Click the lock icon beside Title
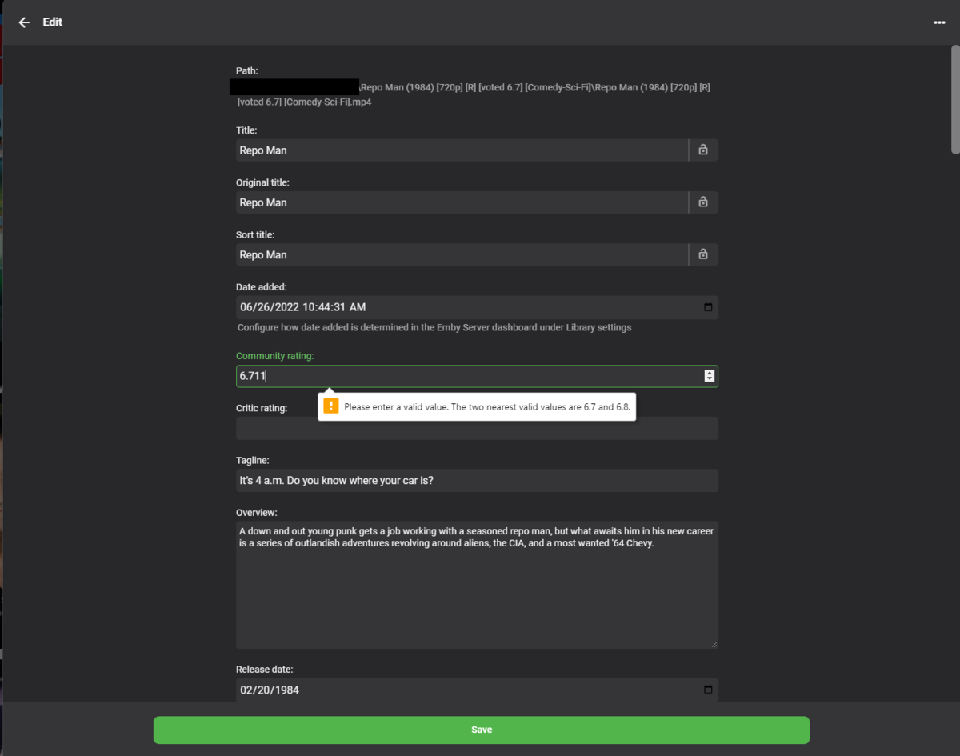 point(702,150)
